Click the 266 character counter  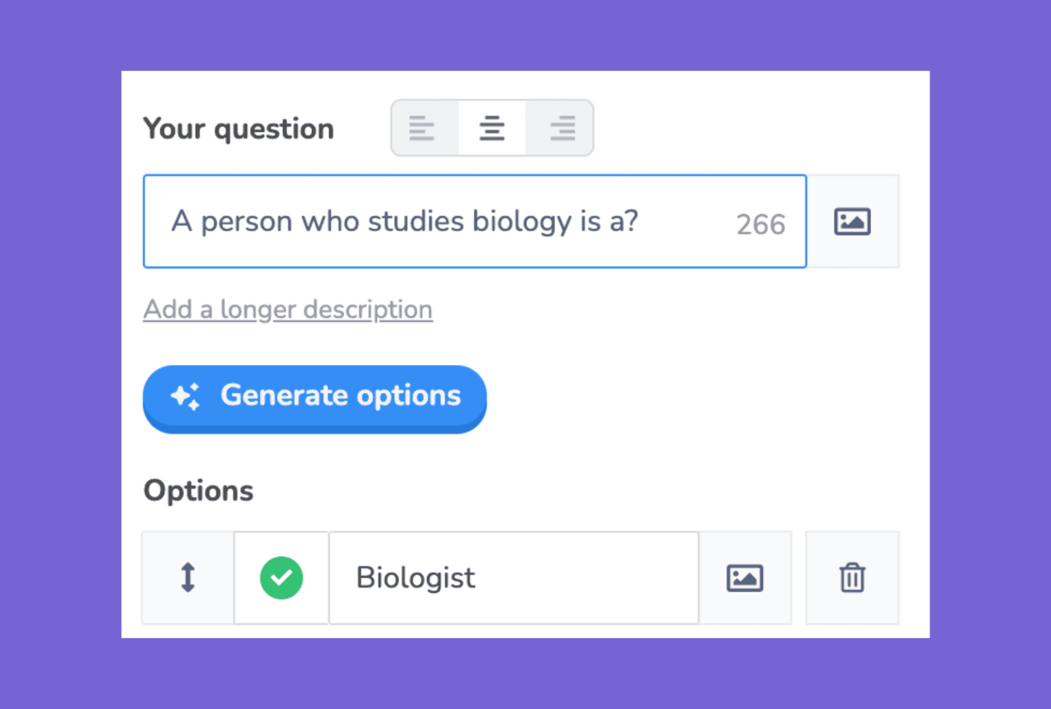(x=760, y=224)
